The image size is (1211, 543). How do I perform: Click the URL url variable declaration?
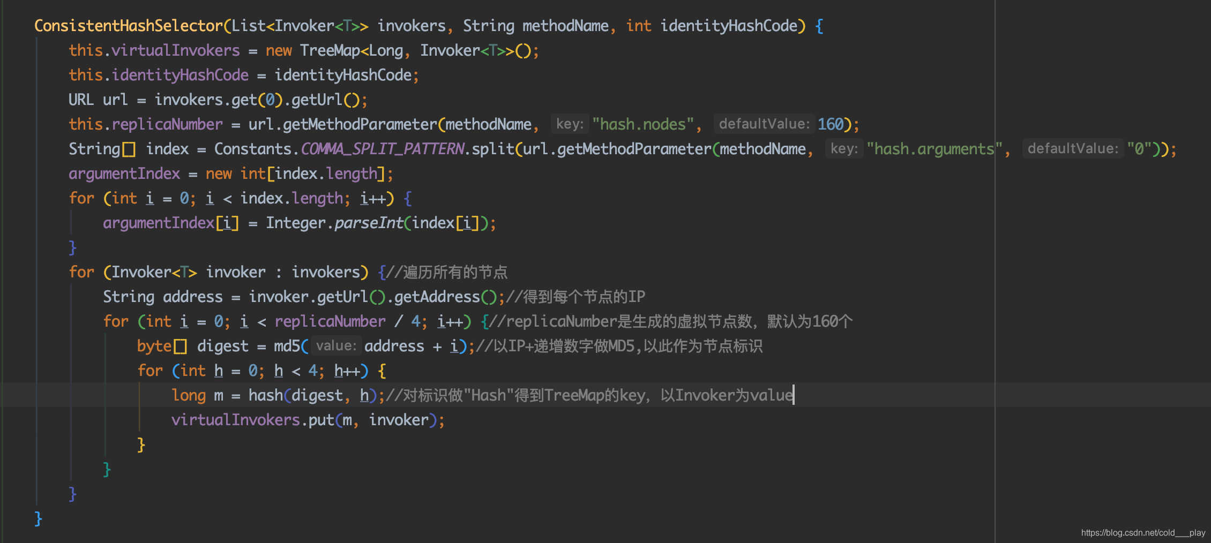(98, 100)
